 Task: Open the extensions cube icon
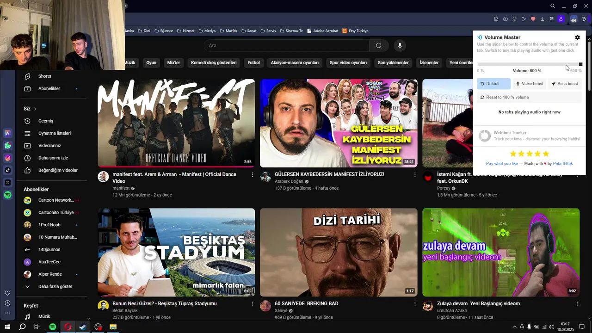pos(584,19)
